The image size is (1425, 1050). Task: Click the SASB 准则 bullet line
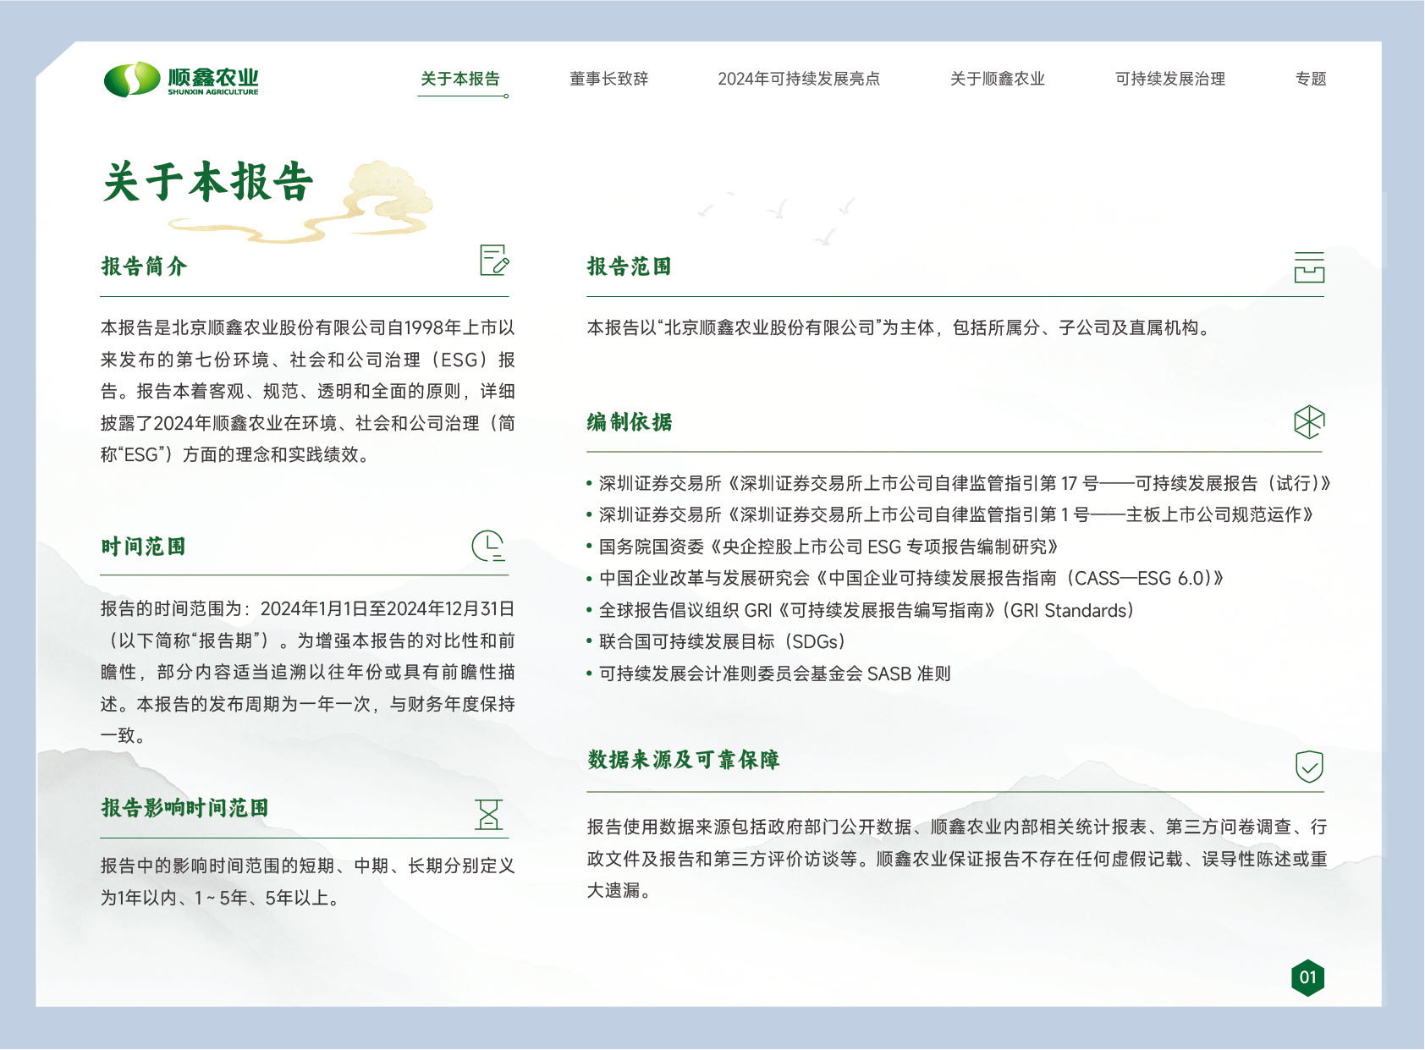(x=769, y=673)
